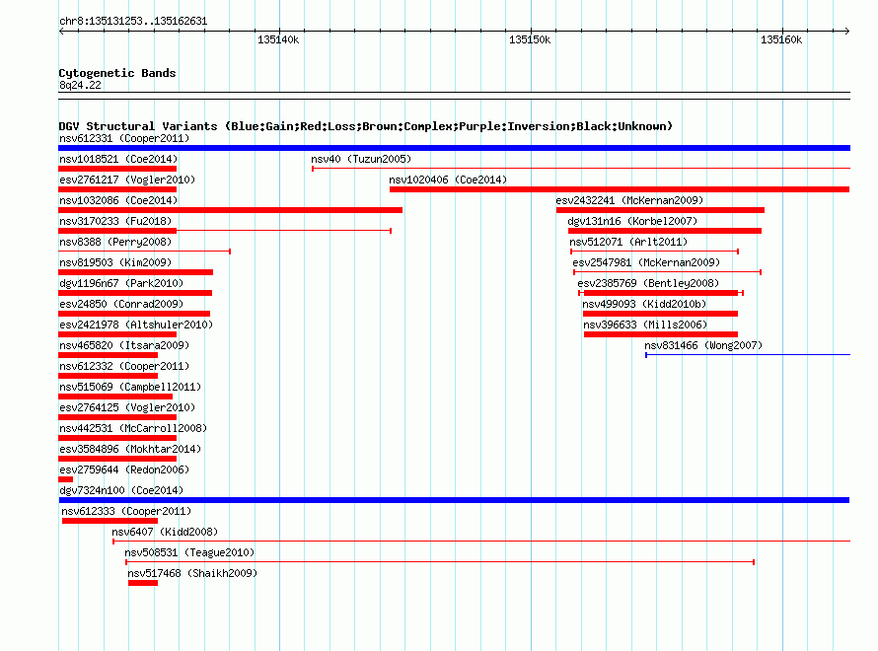
Task: Select the nsv3170233 (Fu2018) variant
Action: click(115, 221)
